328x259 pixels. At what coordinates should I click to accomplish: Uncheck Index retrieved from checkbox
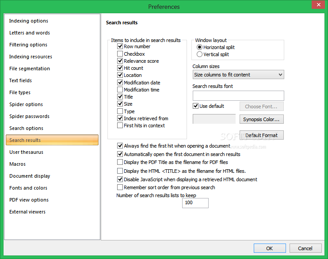[x=120, y=118]
